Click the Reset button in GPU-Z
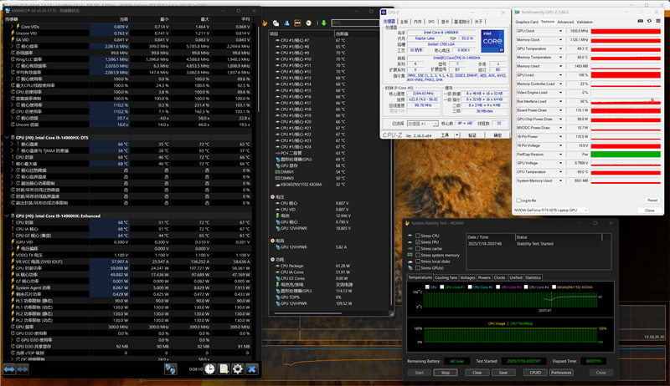Image resolution: width=670 pixels, height=386 pixels. click(652, 201)
